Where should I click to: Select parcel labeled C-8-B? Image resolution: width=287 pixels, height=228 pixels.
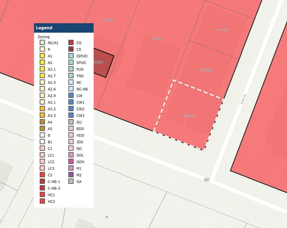pos(108,20)
